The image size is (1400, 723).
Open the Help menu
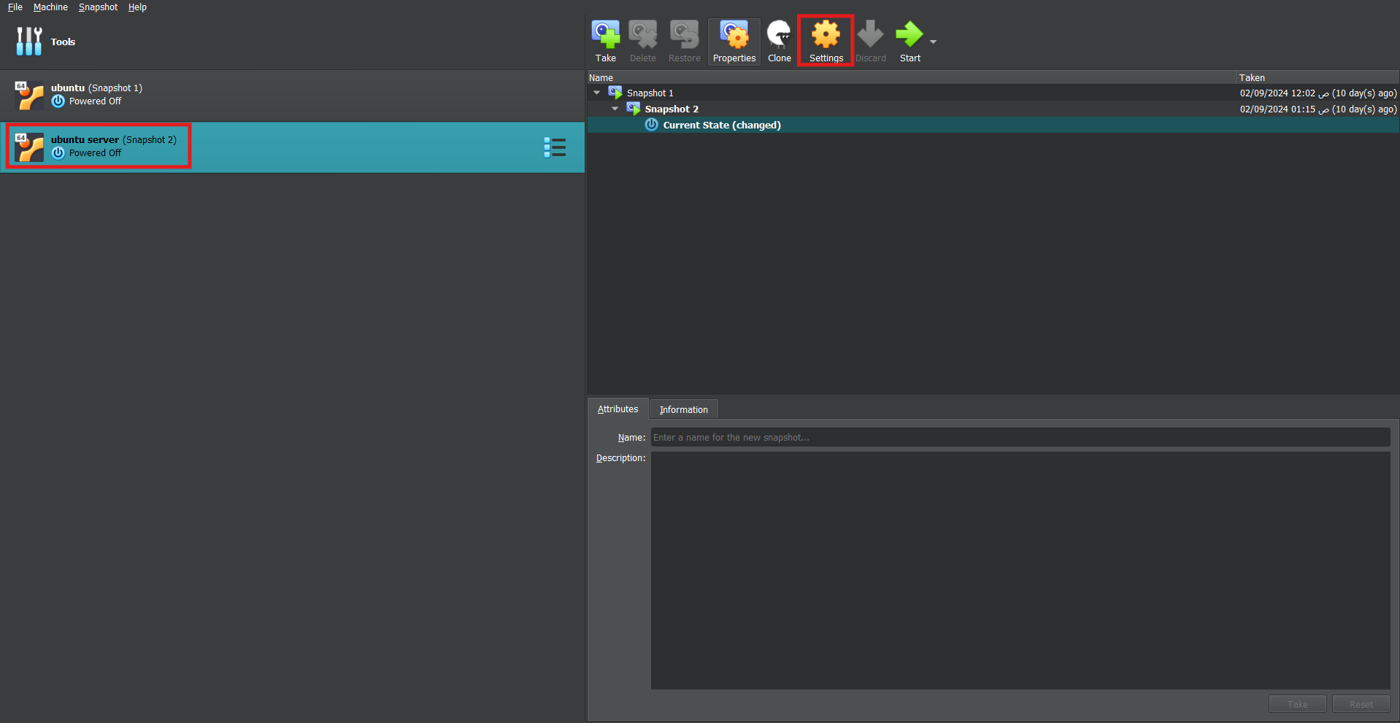137,7
